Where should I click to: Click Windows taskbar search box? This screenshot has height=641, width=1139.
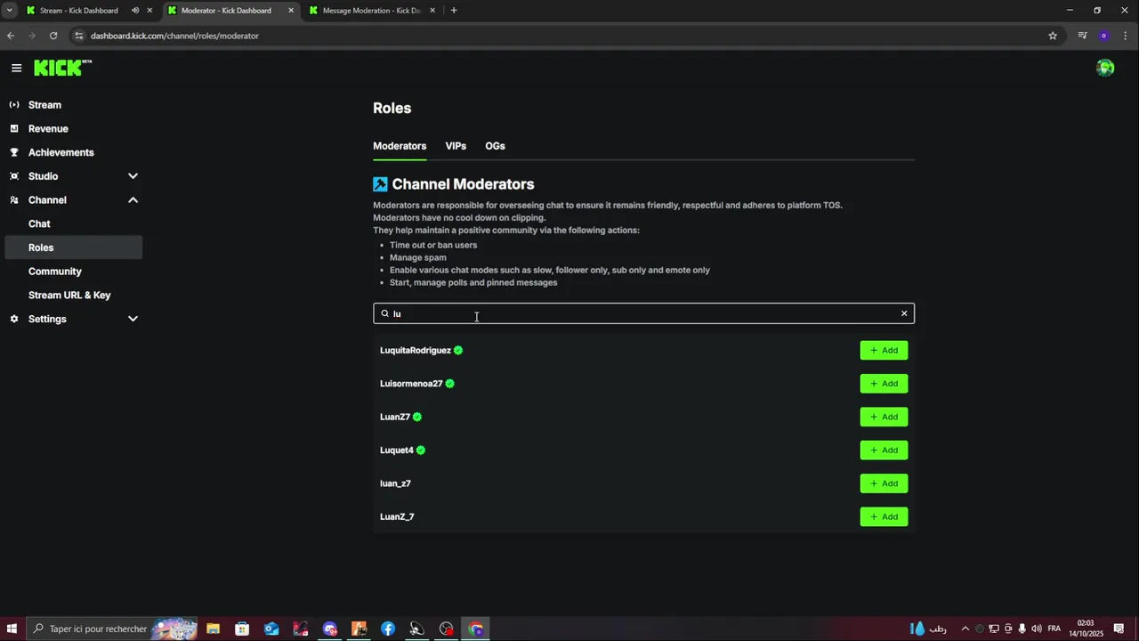[111, 629]
